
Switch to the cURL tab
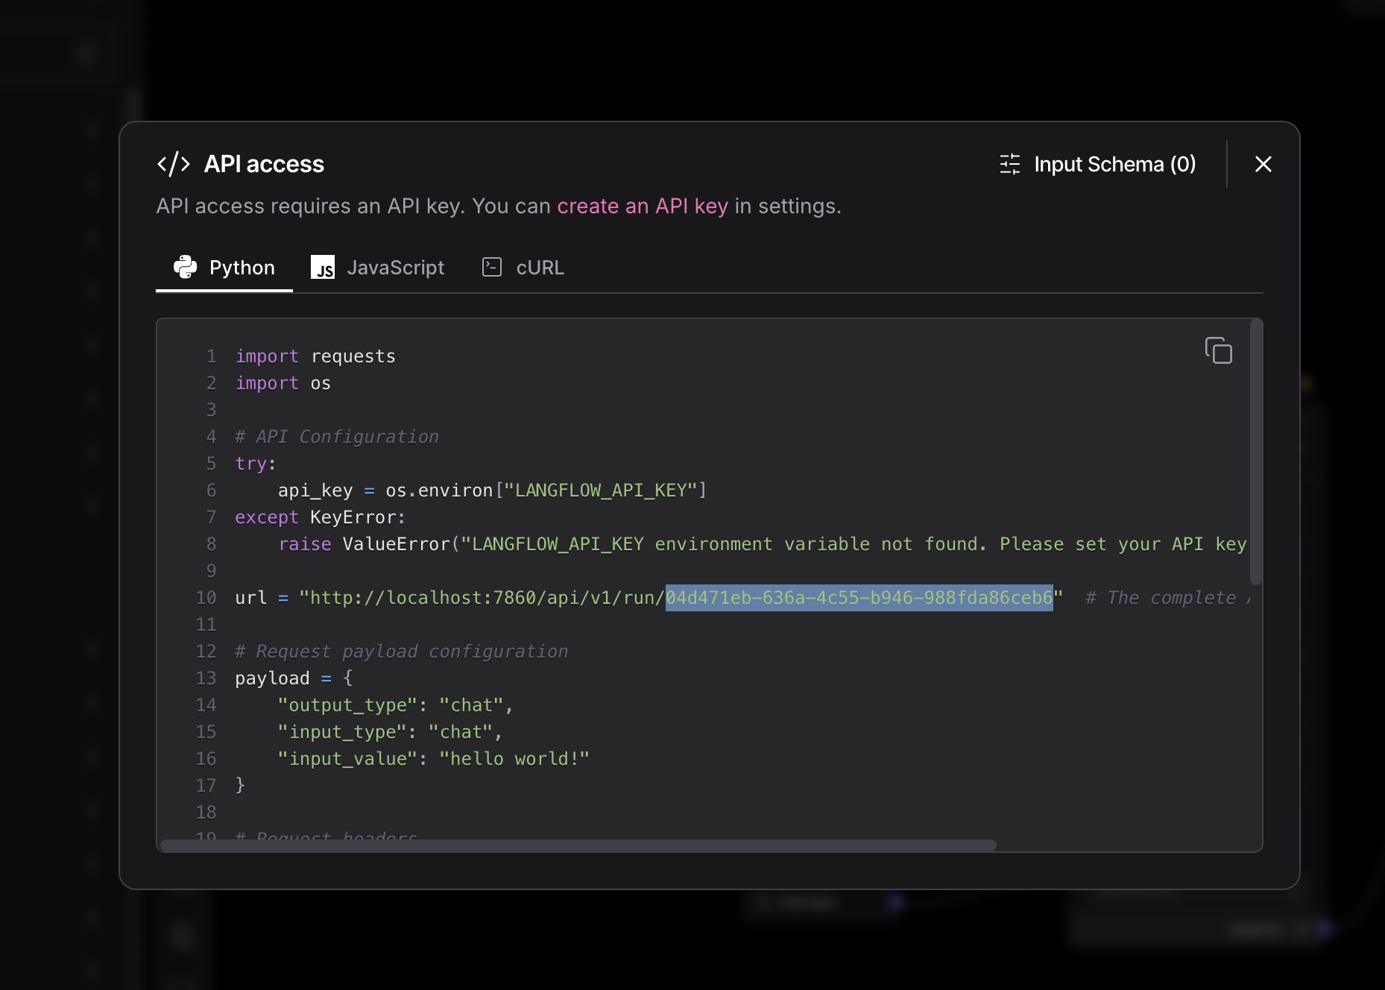540,267
